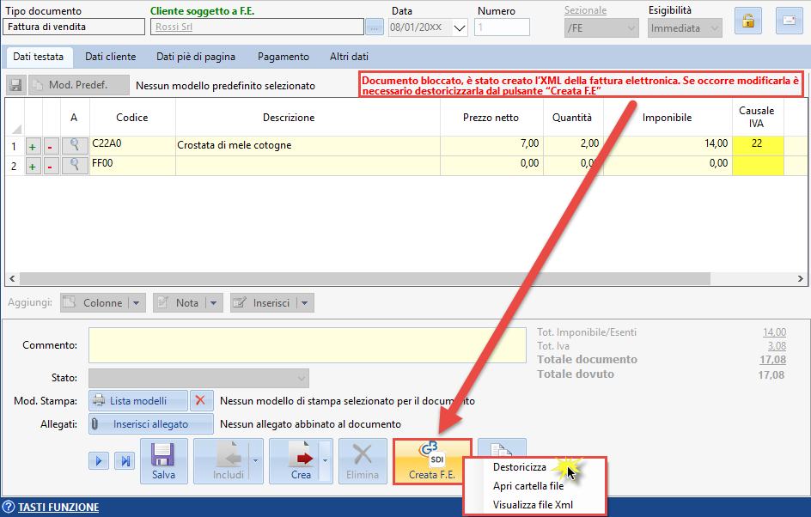
Task: Click the Mod. Predef. button
Action: [79, 85]
